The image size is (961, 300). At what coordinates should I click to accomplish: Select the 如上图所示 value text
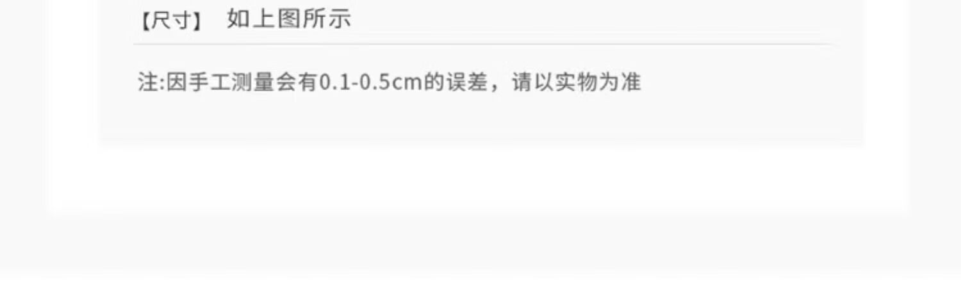coord(289,19)
